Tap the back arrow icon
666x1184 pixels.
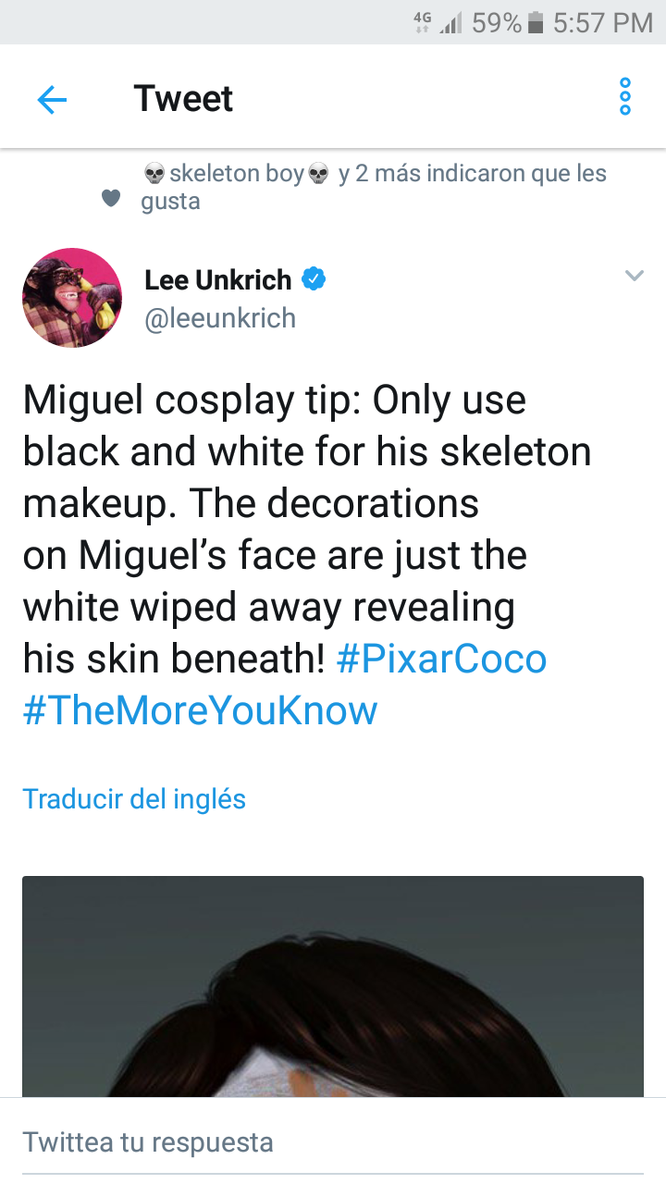[52, 99]
